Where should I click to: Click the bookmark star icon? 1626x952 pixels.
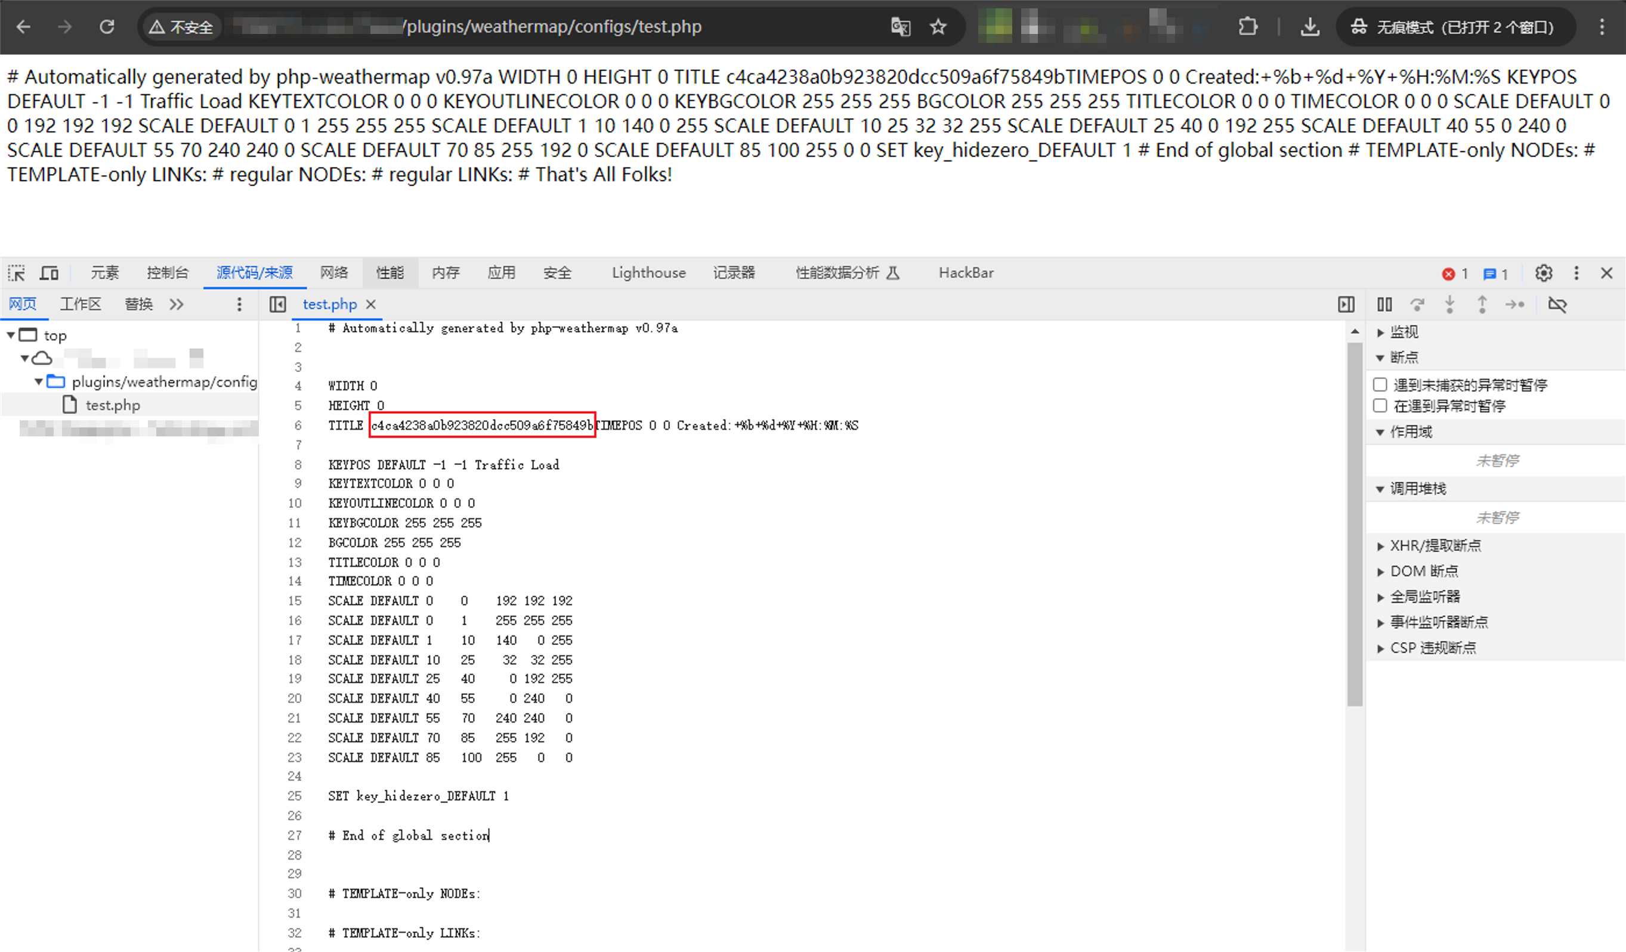(938, 27)
